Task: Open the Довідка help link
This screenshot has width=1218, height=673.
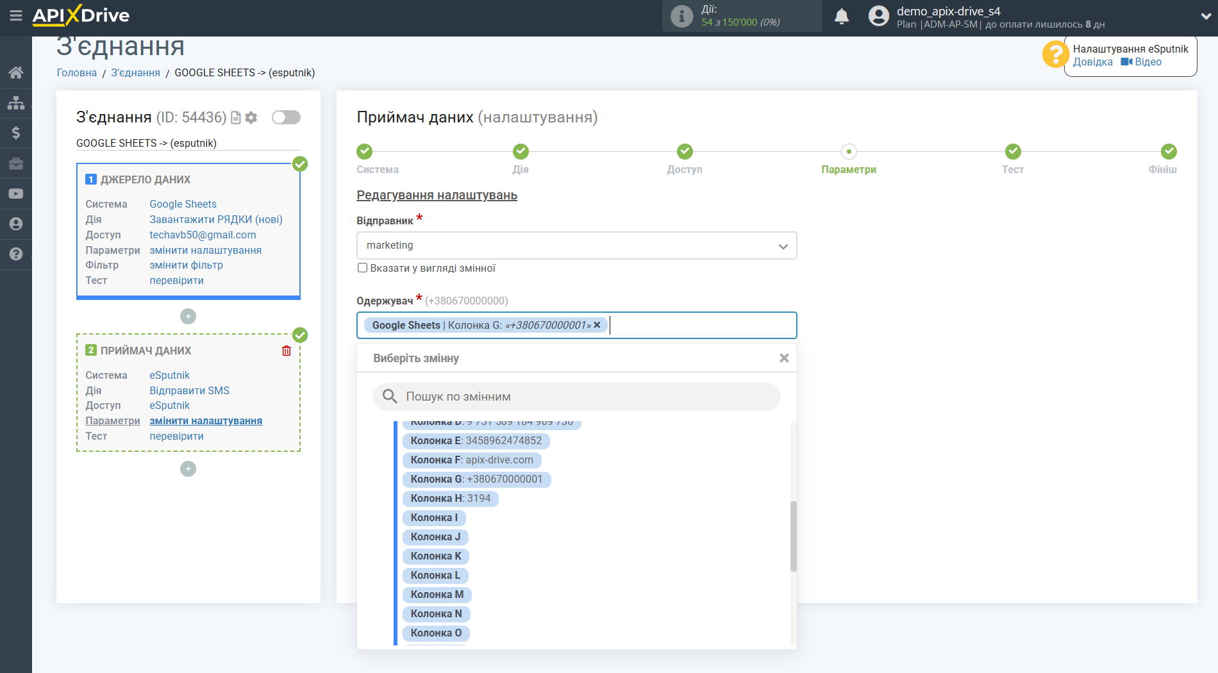Action: pos(1093,62)
